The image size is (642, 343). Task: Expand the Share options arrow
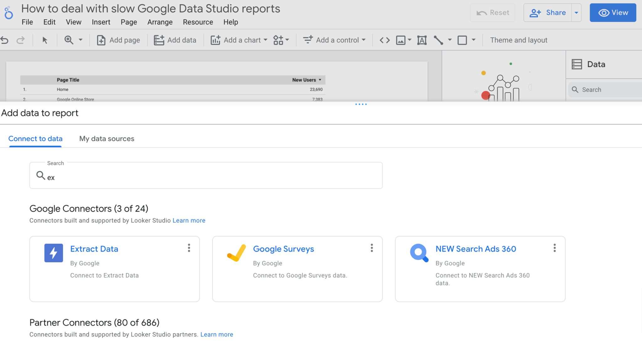pos(576,13)
